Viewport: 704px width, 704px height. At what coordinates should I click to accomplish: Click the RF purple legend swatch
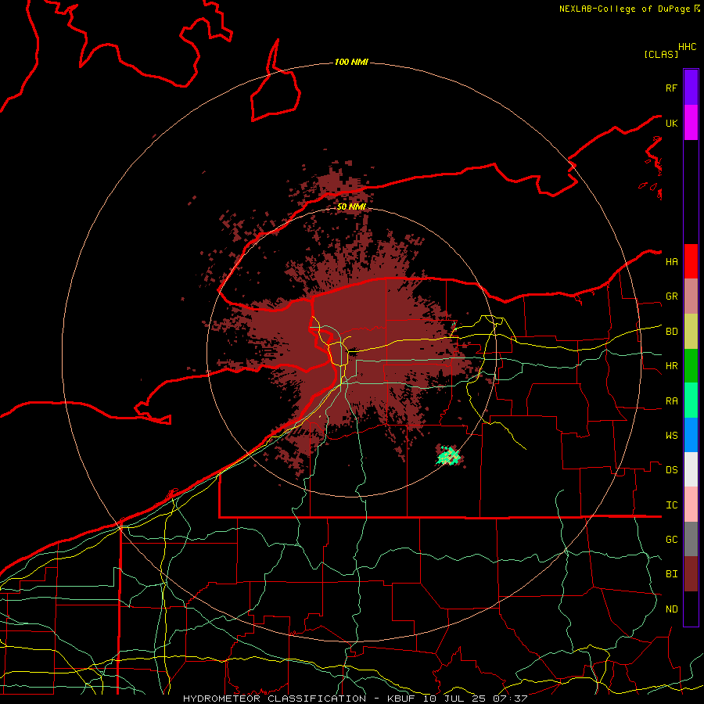(x=691, y=88)
